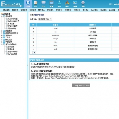Go to 管理评论 in the shortcut bar
The image size is (119, 119).
(41, 10)
